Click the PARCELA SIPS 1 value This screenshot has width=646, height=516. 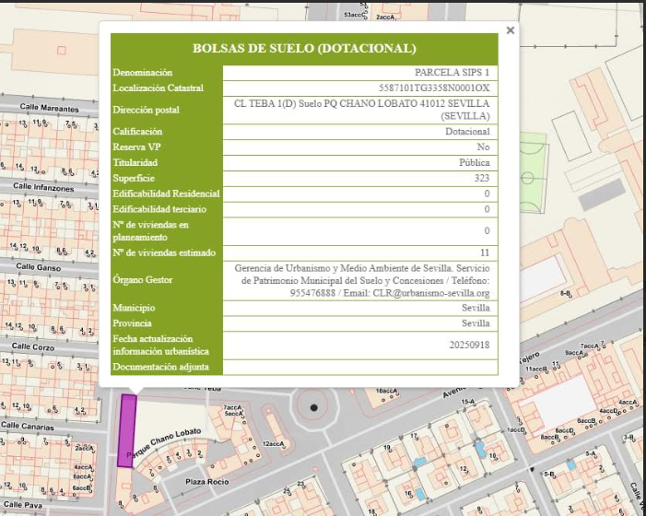452,72
